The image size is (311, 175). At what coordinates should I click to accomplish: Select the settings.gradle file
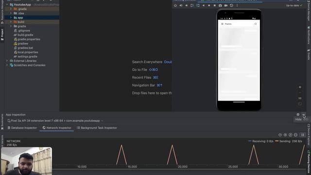(x=25, y=56)
